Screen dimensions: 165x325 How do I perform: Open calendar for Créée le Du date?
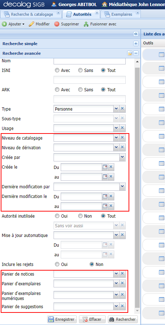[x=105, y=167]
